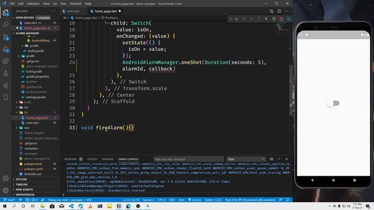The image size is (374, 210).
Task: Restart the debug session
Action: [274, 19]
